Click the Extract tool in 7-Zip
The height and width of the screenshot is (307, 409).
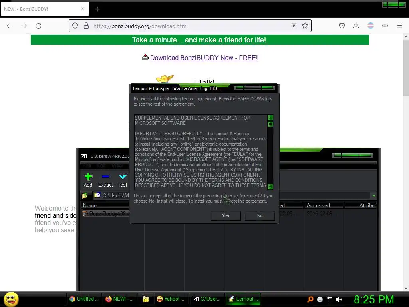[105, 180]
